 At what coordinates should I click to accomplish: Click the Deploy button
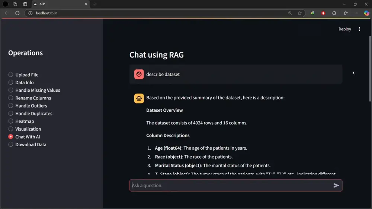point(344,29)
